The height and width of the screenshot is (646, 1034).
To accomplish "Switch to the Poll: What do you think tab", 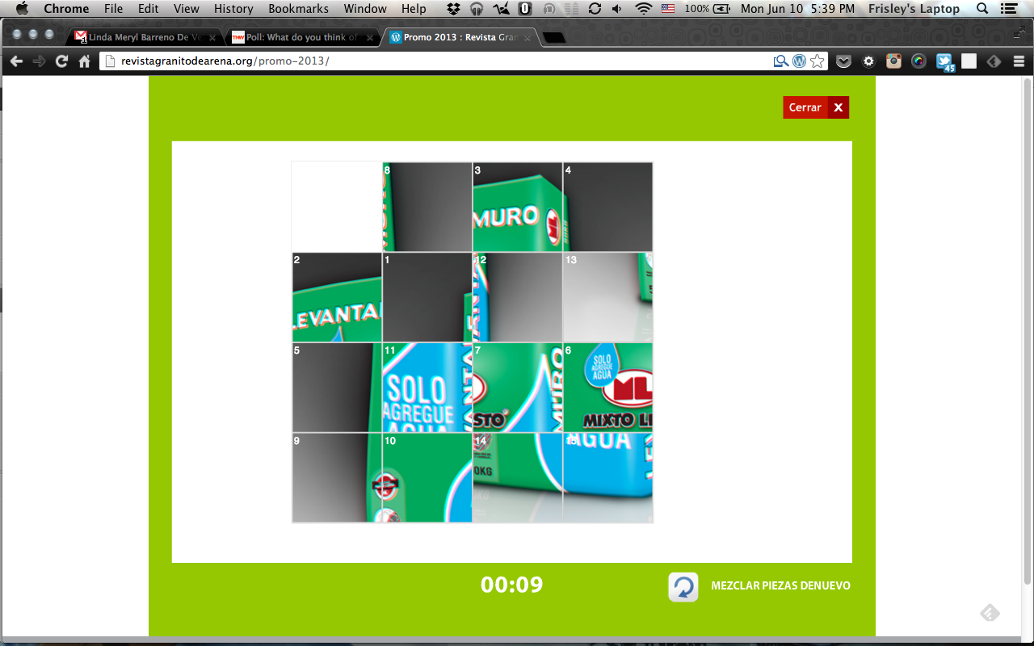I will tap(301, 37).
